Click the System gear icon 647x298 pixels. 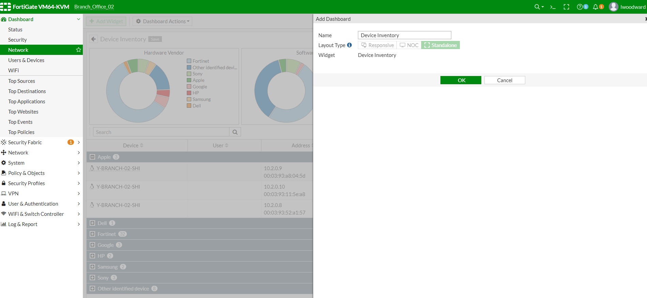pos(4,163)
